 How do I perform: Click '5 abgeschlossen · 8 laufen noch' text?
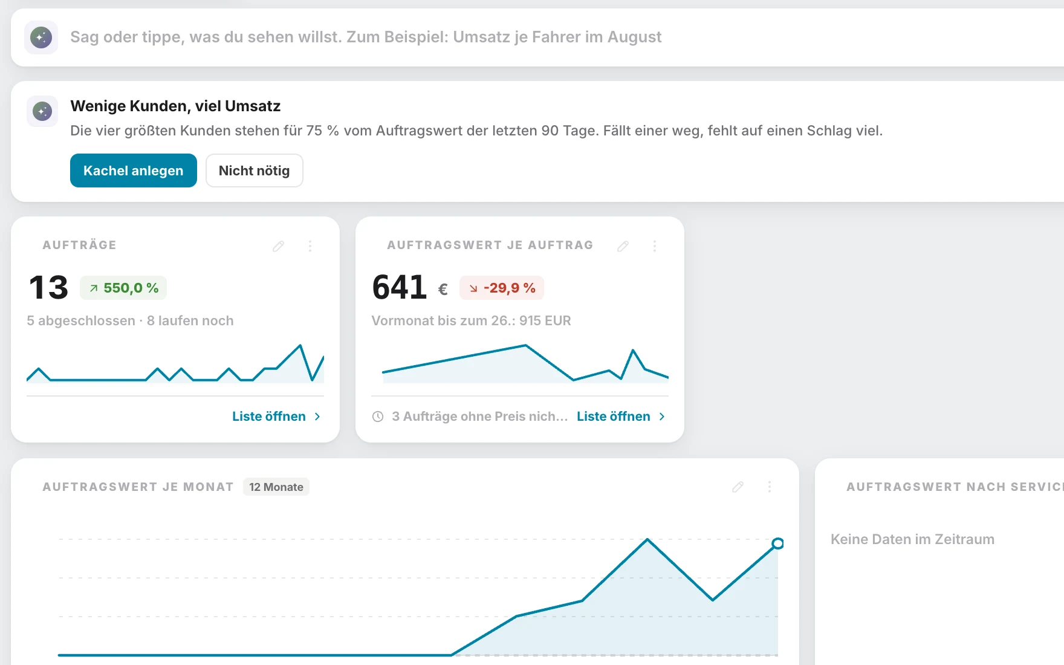[x=130, y=321]
